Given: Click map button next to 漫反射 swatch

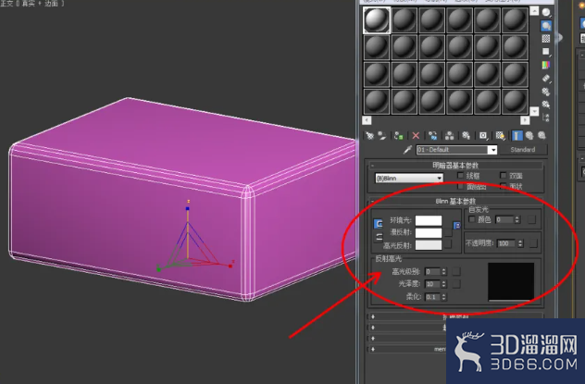Looking at the screenshot, I should 448,232.
